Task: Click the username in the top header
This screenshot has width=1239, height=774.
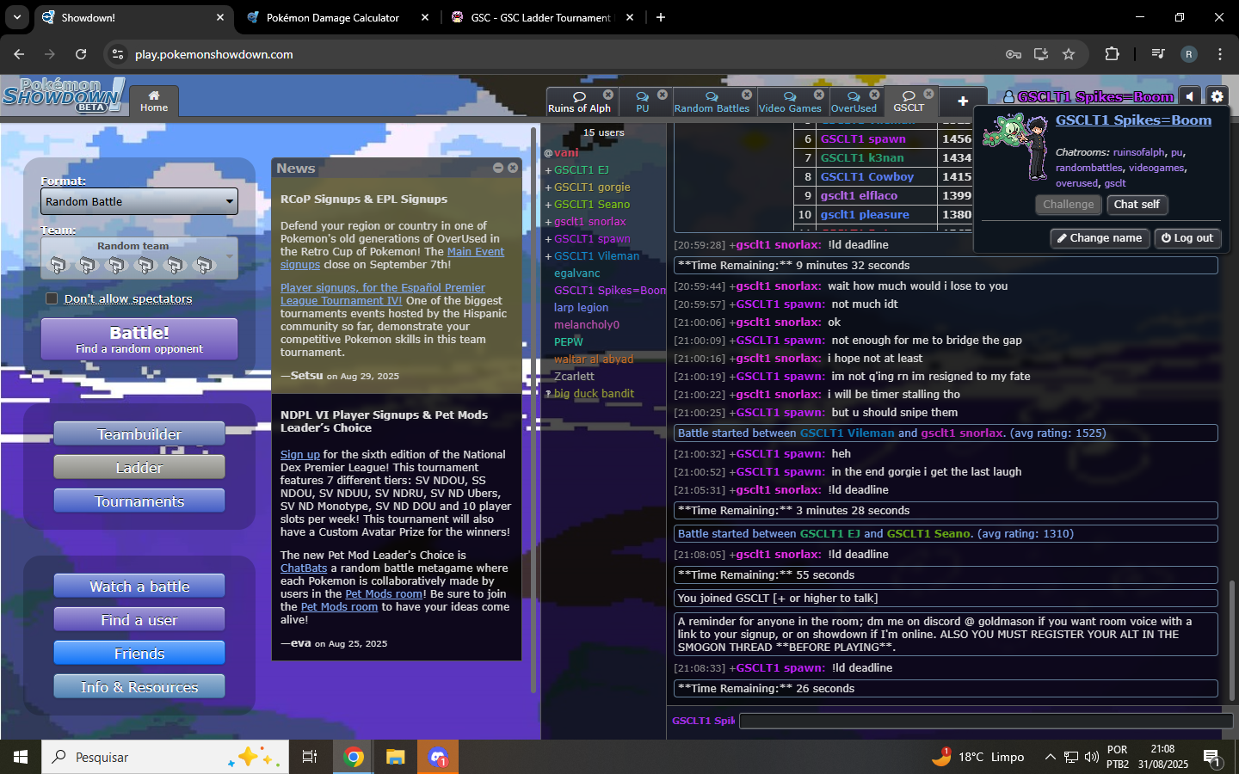Action: (1088, 96)
